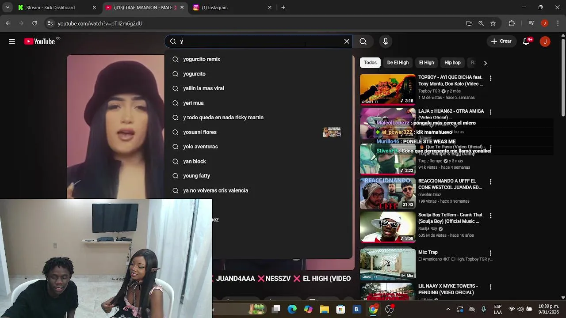Start voice search with the microphone

click(x=386, y=42)
